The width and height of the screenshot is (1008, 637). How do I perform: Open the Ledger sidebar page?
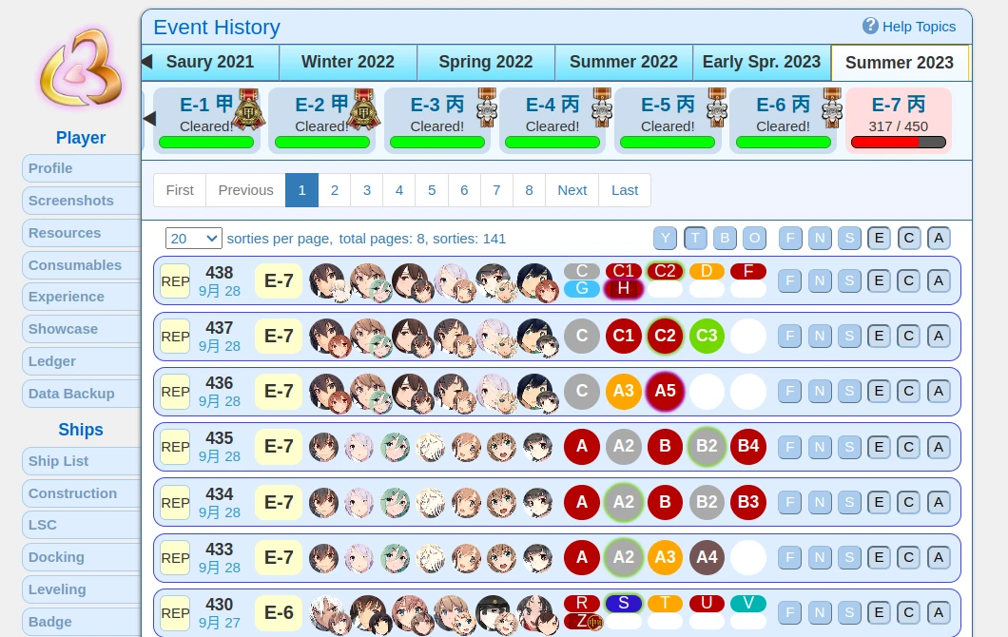81,361
